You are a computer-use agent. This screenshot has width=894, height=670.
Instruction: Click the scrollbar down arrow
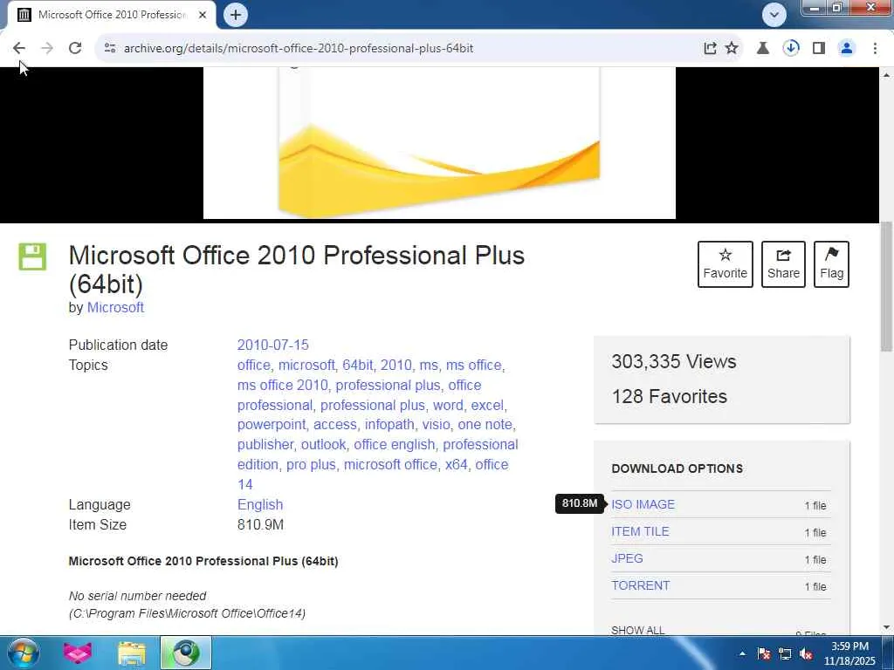pos(887,626)
